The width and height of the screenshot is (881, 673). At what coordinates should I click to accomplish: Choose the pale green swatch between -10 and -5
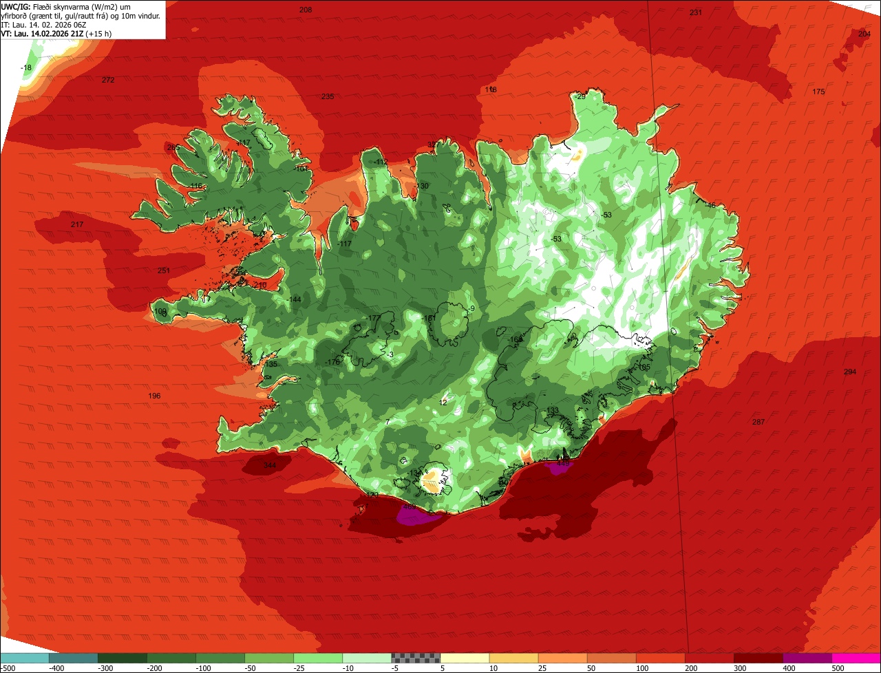point(367,658)
